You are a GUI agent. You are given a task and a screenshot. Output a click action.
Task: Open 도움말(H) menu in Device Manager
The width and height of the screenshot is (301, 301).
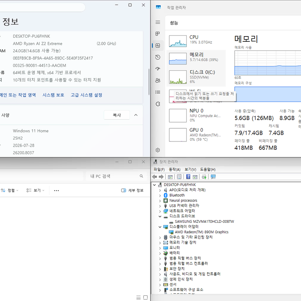pyautogui.click(x=208, y=170)
